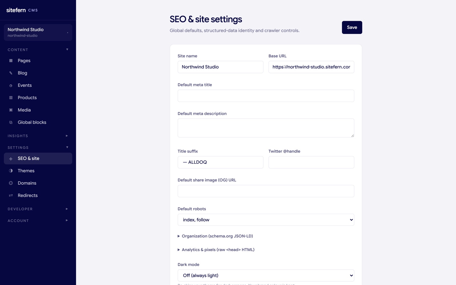Viewport: 456px width, 285px height.
Task: Click the 'Base URL' label
Action: click(x=277, y=56)
